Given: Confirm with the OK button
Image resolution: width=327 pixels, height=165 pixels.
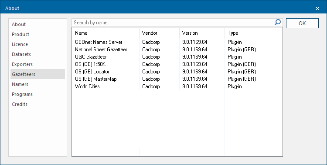Looking at the screenshot, I should coord(302,23).
